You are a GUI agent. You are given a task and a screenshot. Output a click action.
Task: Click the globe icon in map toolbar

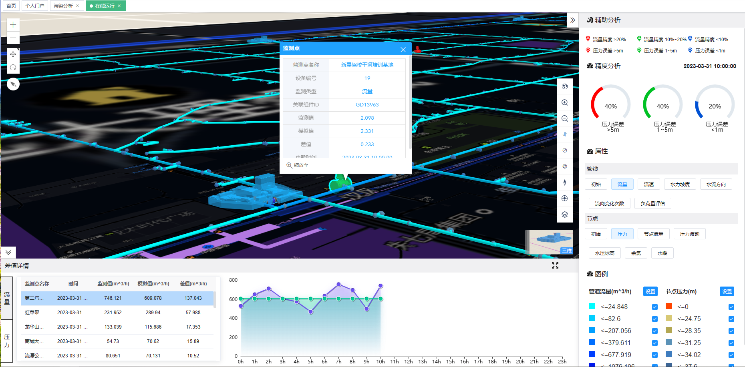pyautogui.click(x=565, y=86)
